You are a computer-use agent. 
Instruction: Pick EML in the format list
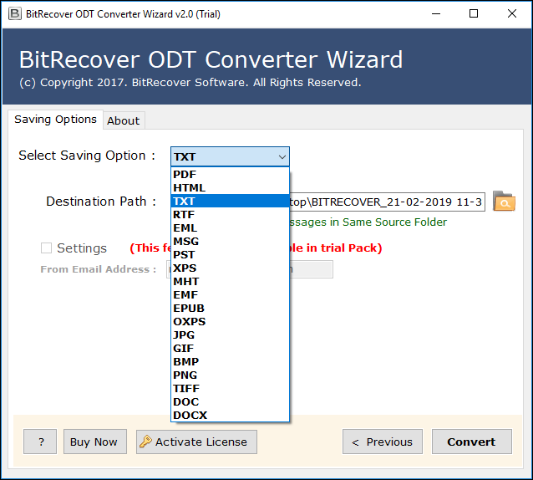pos(230,228)
